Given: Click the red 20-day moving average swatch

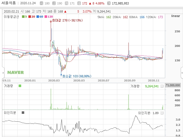Looking at the screenshot, I should tap(30, 16).
